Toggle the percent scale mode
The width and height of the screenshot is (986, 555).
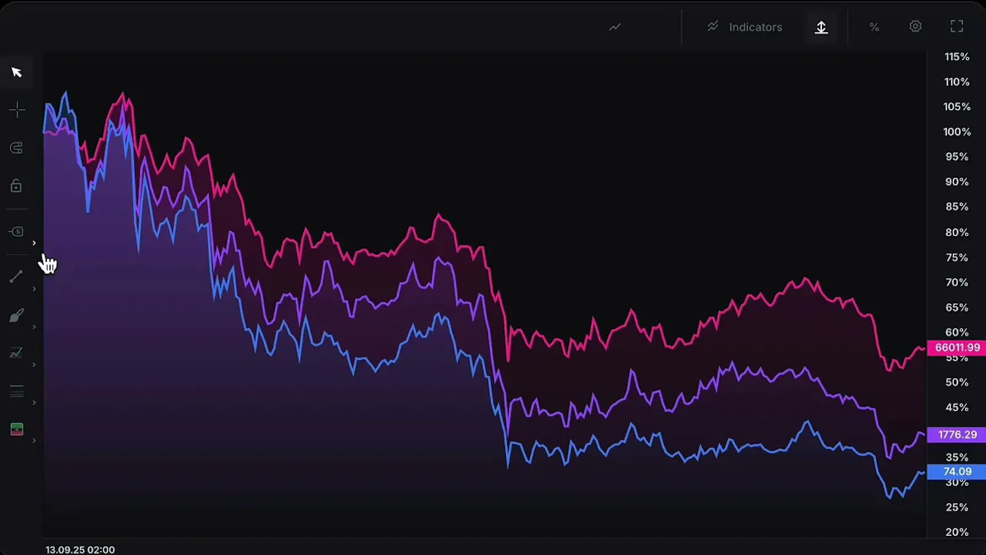pos(874,27)
